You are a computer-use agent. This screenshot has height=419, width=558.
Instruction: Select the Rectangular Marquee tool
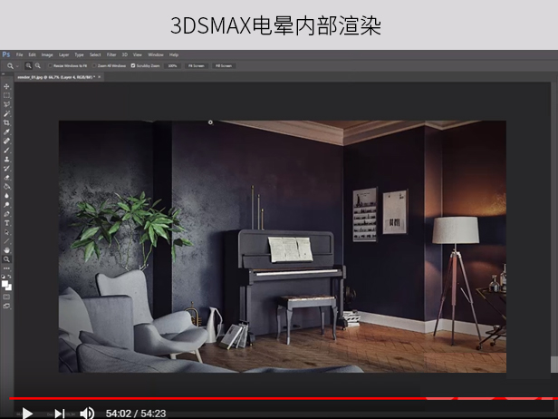(x=6, y=95)
